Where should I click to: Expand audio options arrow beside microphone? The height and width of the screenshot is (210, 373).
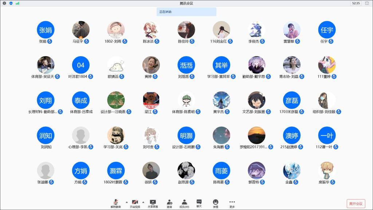tap(127, 202)
